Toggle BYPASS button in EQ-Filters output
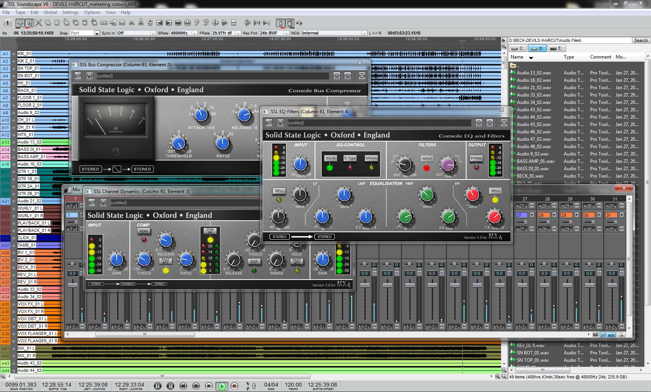The height and width of the screenshot is (392, 651). (476, 158)
